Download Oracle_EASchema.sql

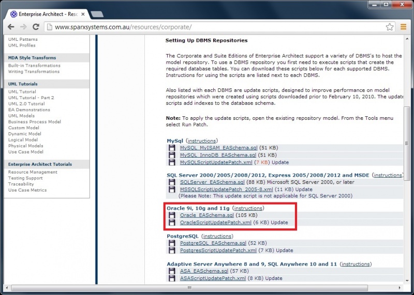pyautogui.click(x=206, y=215)
